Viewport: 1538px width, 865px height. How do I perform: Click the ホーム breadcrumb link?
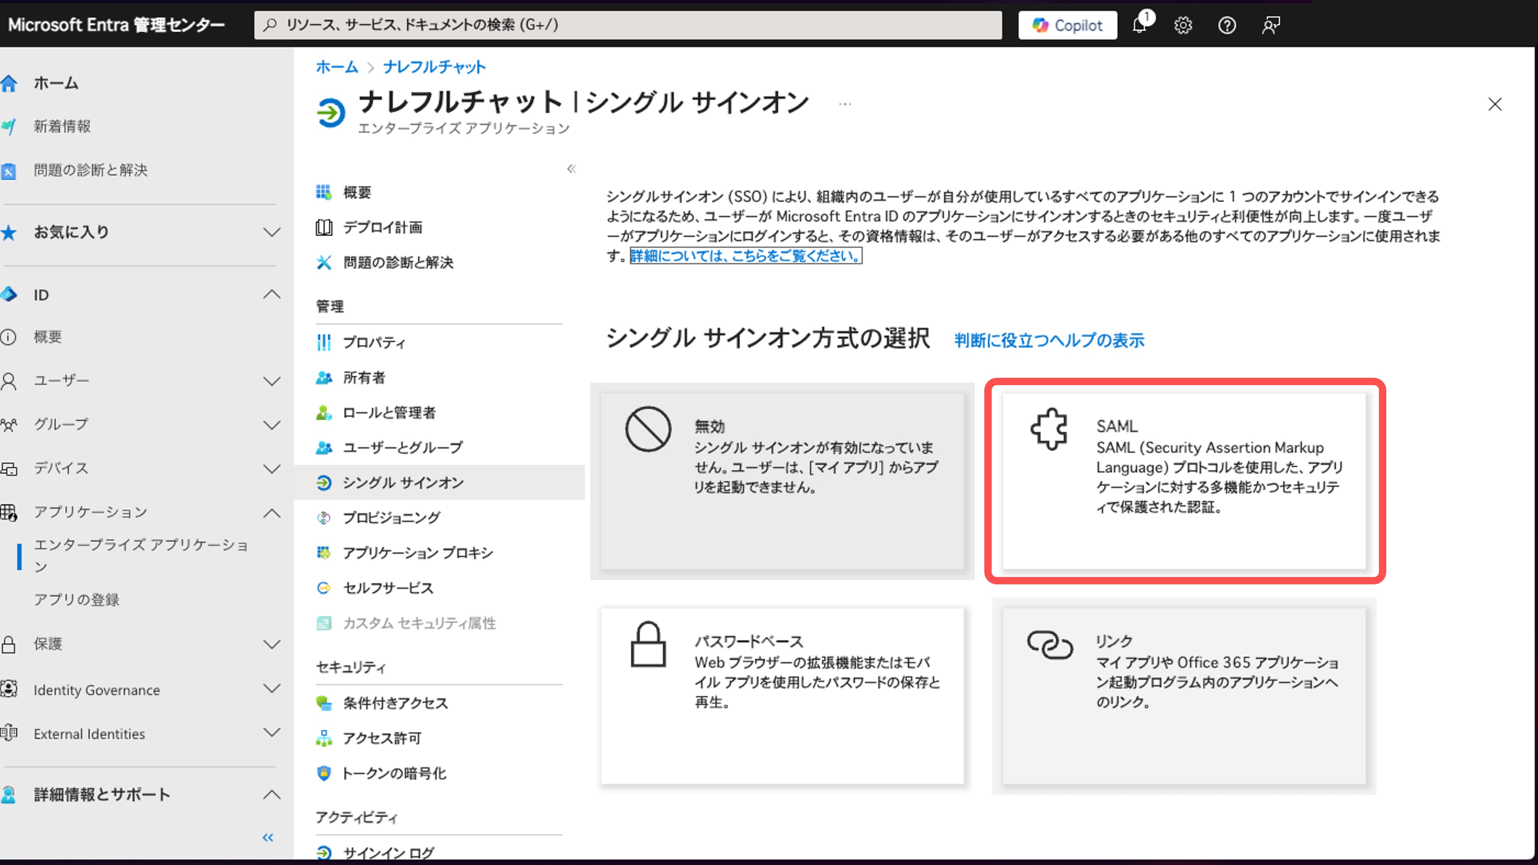point(337,67)
